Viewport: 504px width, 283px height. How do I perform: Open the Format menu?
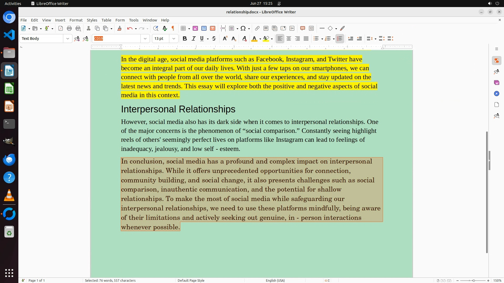(x=76, y=20)
